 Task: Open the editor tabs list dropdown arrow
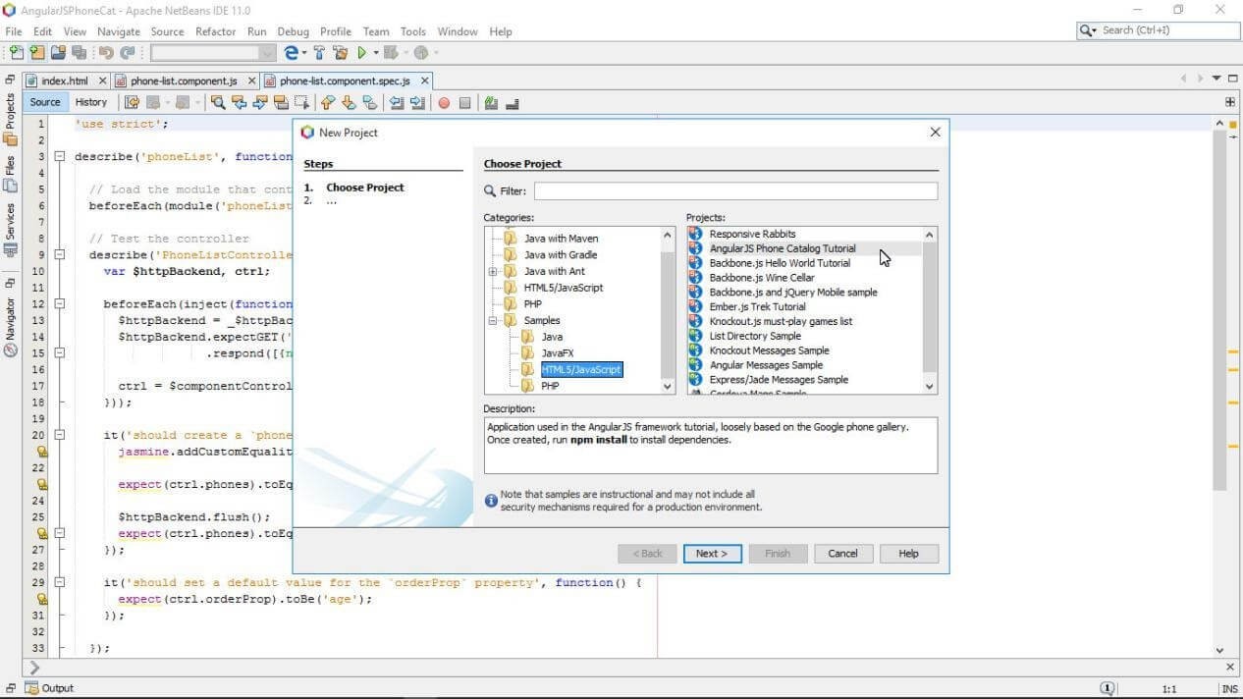[1216, 79]
